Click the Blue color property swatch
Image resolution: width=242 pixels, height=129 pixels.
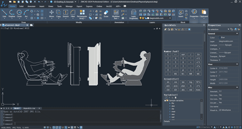220,37
